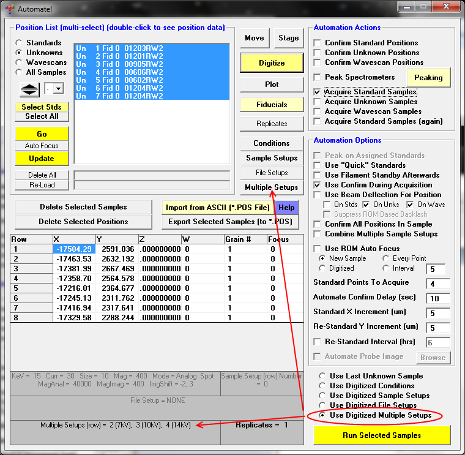
Task: Click the up/down arrow sort icon
Action: pos(29,89)
